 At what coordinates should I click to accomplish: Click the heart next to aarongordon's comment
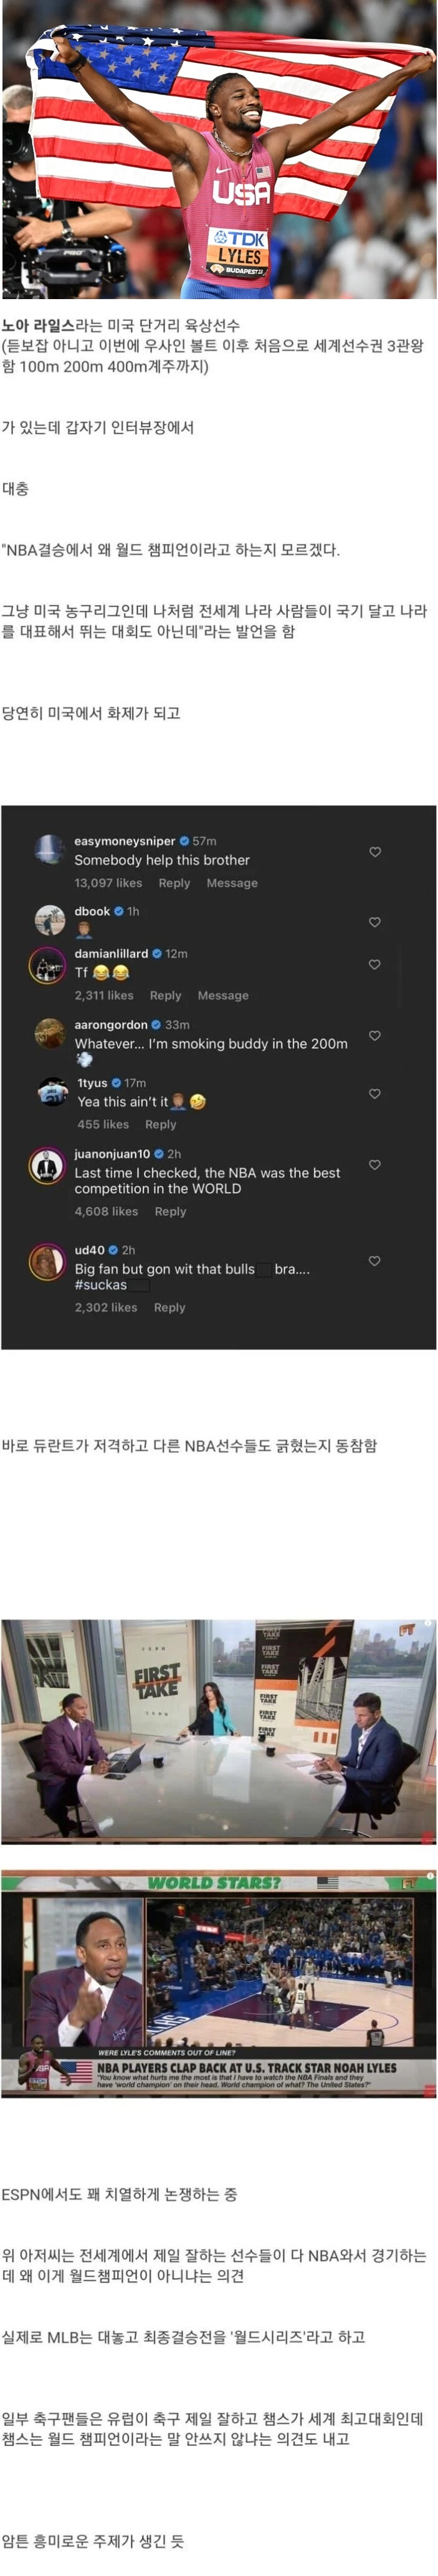click(375, 1036)
